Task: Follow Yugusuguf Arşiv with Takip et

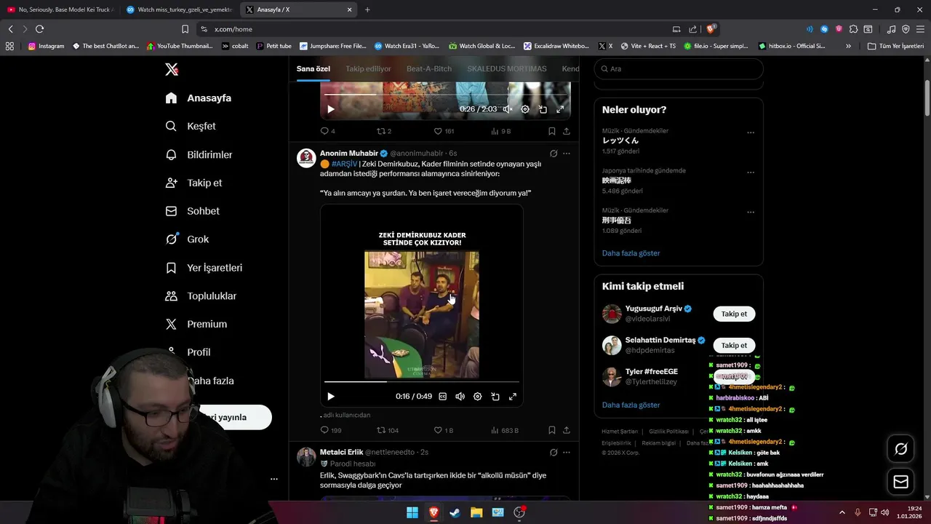Action: pyautogui.click(x=734, y=314)
